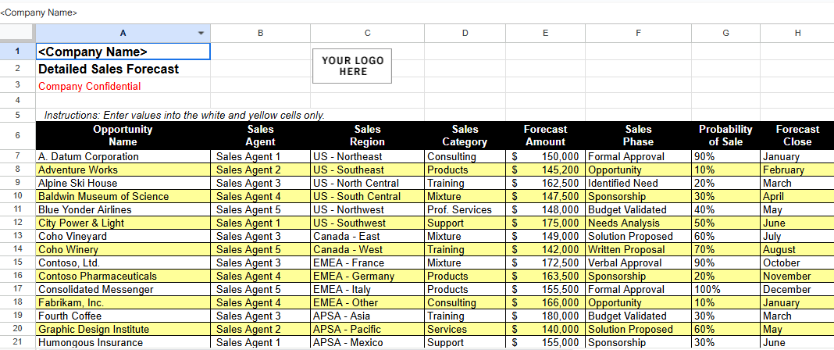Select the 180,000 forecast amount cell
Viewport: 834px width, 350px height.
coord(544,316)
